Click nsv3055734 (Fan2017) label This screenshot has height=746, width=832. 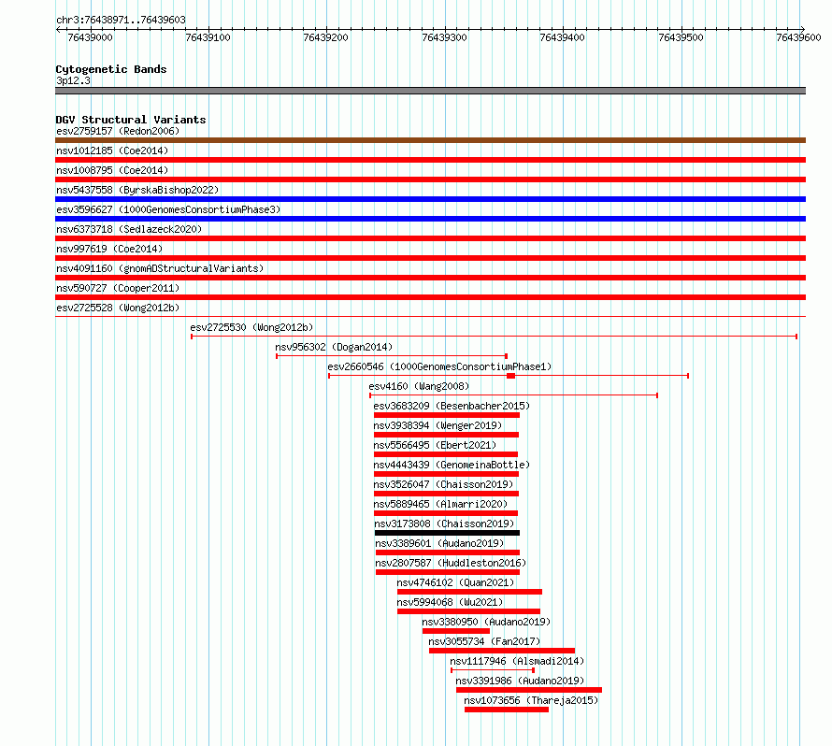(484, 641)
